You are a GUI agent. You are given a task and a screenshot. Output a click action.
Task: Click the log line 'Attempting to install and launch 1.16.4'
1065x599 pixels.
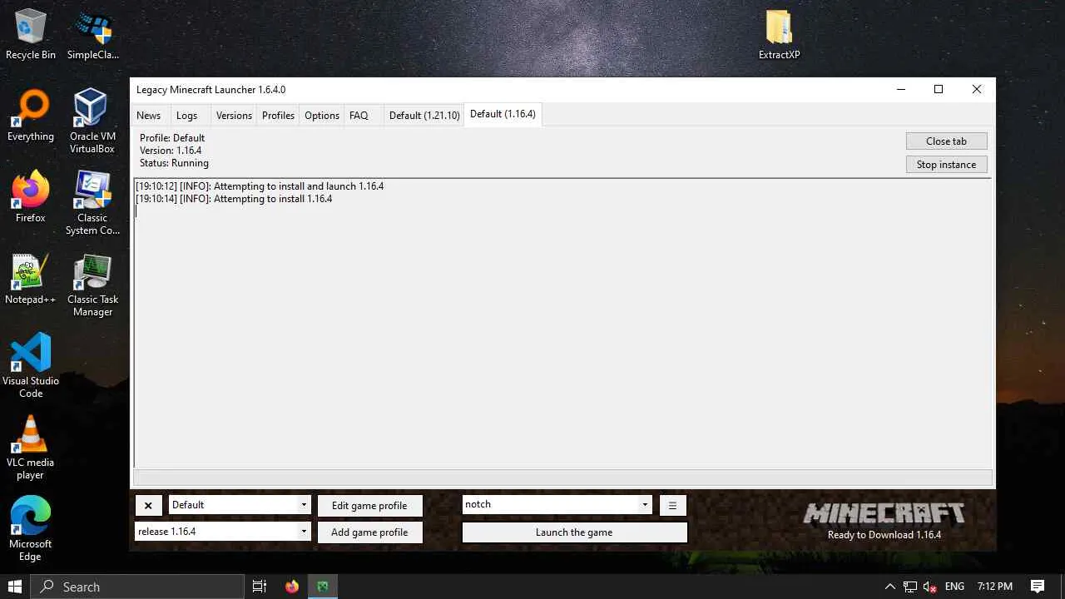click(x=260, y=186)
